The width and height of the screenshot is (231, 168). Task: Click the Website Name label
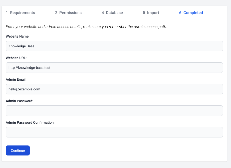(18, 36)
